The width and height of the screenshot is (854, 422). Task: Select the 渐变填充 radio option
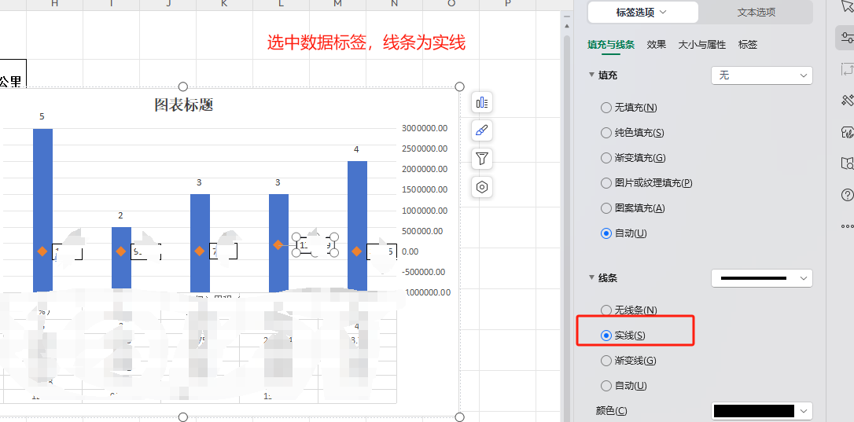(606, 158)
